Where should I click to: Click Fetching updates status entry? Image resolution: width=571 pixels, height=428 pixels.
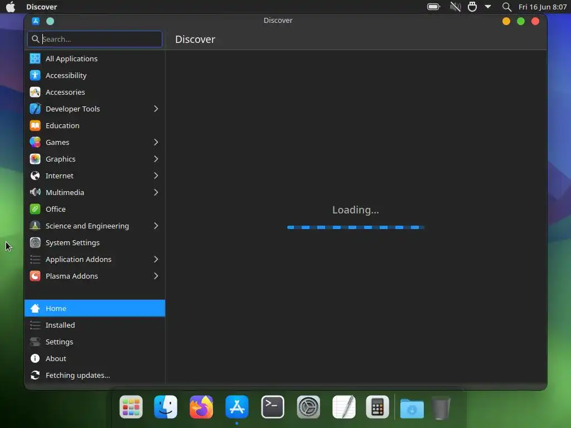(x=95, y=375)
